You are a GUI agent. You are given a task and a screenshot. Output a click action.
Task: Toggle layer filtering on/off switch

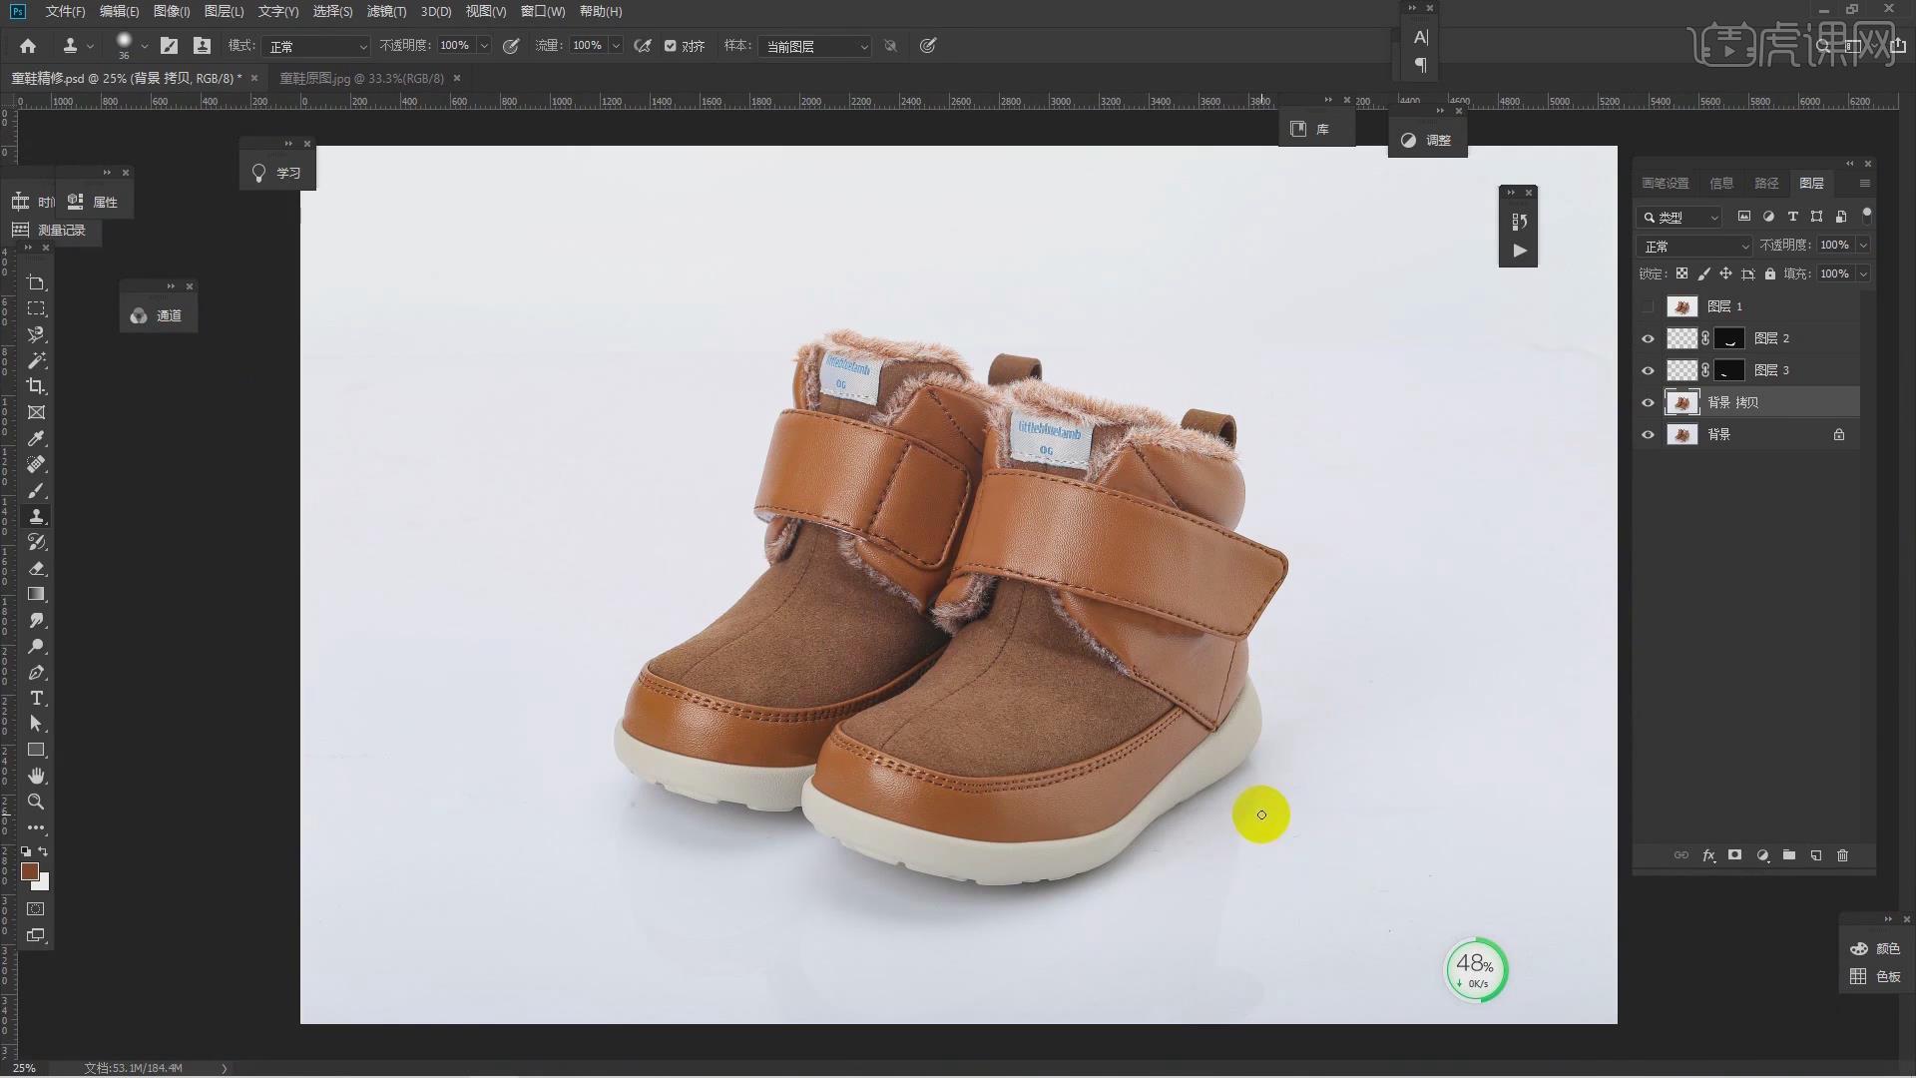tap(1867, 215)
